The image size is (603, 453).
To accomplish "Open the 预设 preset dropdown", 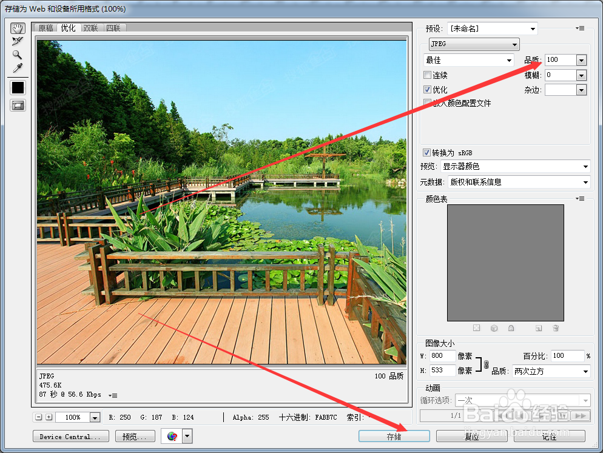I will [x=492, y=29].
